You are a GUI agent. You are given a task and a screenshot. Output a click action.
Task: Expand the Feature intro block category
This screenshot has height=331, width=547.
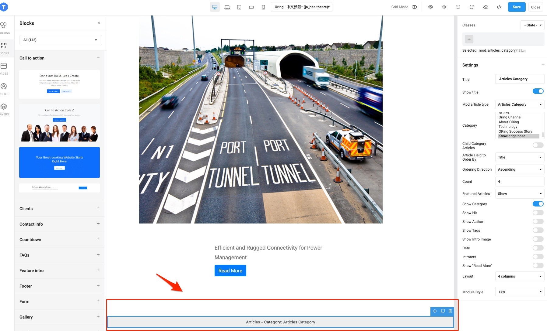(98, 270)
